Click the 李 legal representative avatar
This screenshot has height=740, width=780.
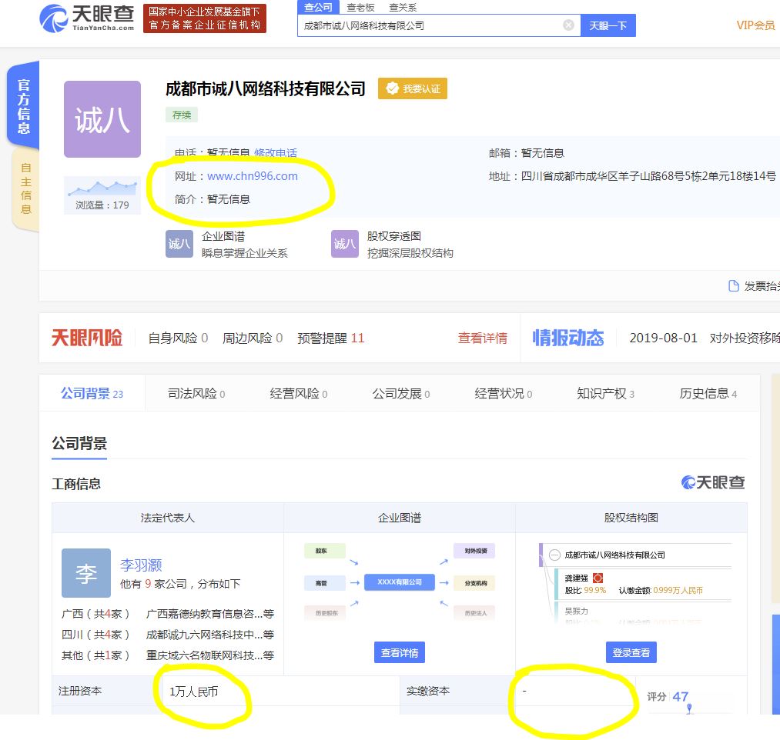86,573
